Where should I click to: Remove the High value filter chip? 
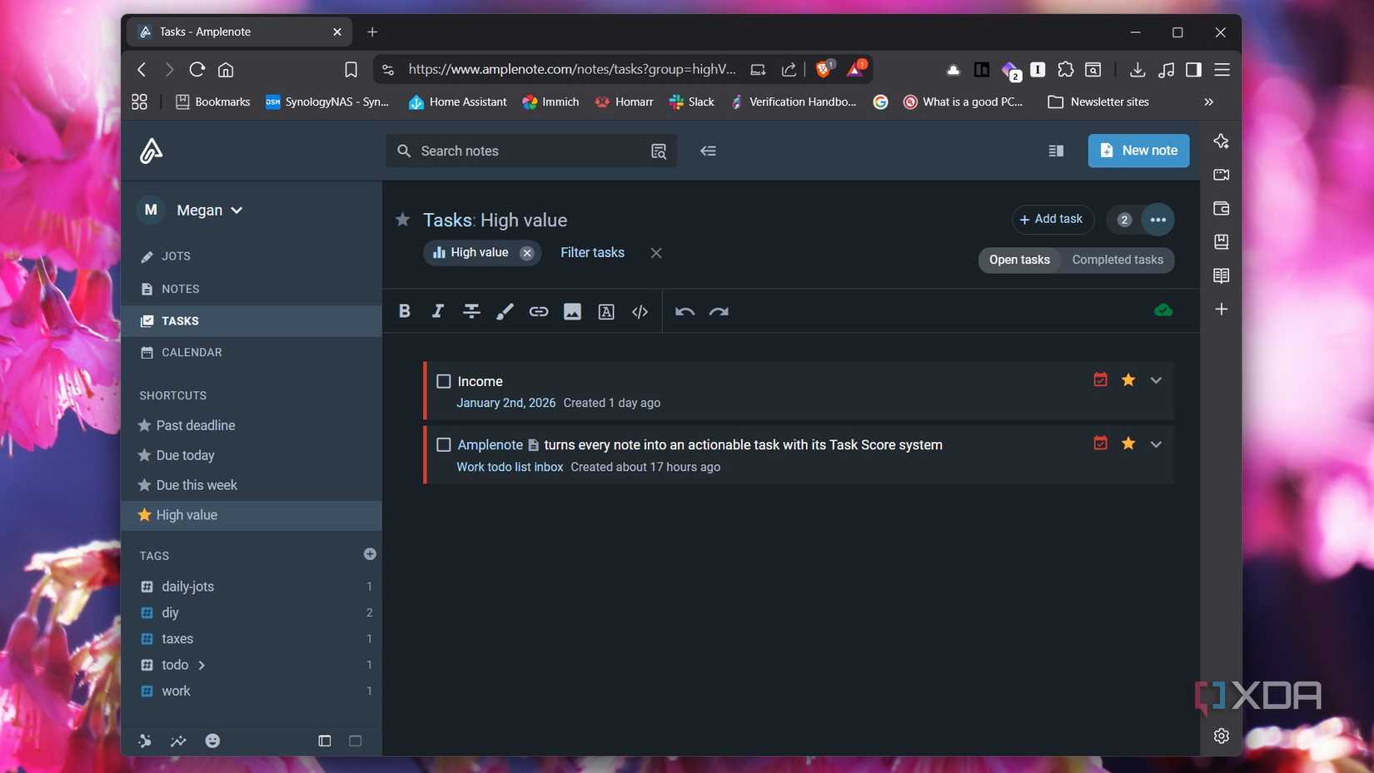pyautogui.click(x=526, y=253)
